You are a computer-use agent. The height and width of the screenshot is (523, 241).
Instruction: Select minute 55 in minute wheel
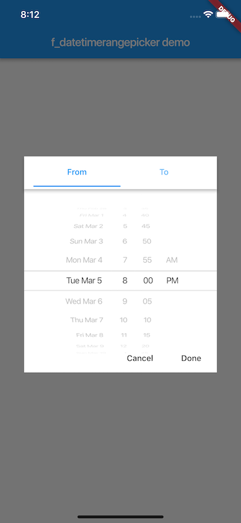pos(147,260)
